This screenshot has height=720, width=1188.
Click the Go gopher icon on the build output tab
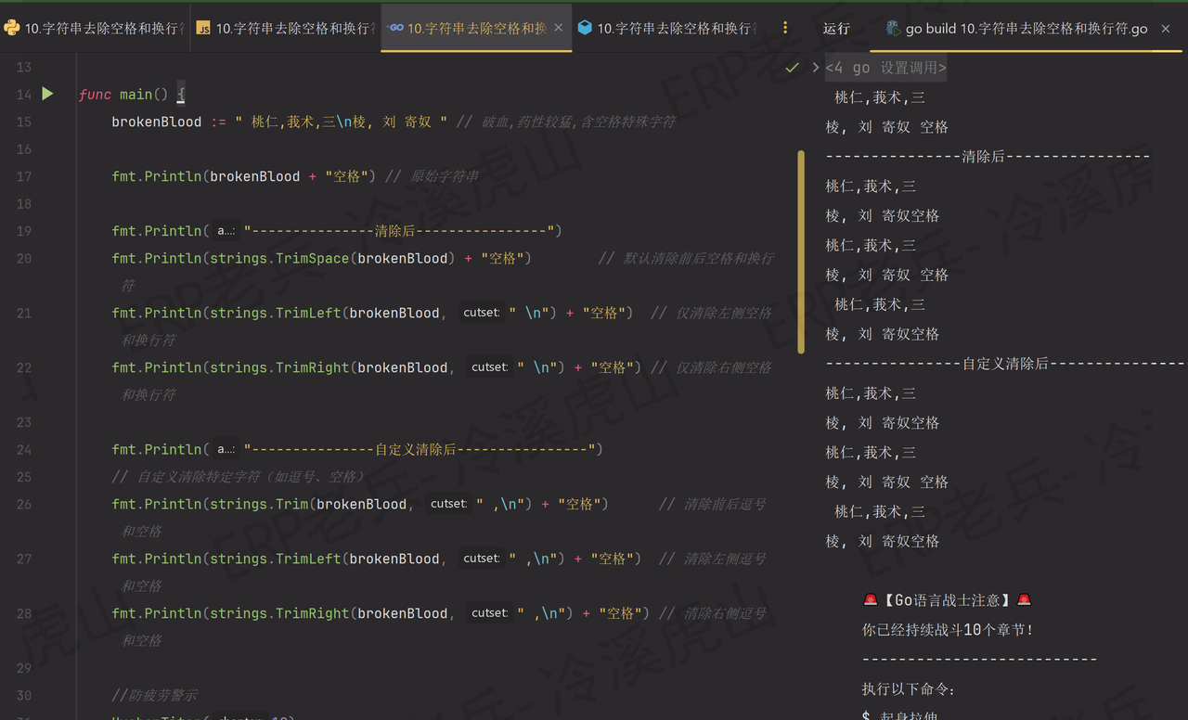pos(894,28)
